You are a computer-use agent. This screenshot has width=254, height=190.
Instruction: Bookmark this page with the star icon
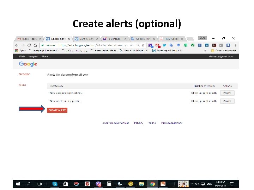click(143, 45)
